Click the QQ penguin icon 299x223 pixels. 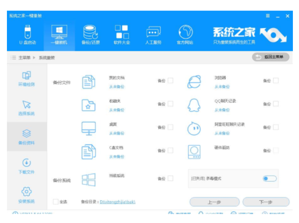point(194,105)
